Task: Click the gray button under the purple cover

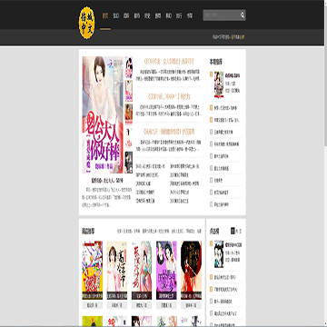Action: [x=166, y=305]
